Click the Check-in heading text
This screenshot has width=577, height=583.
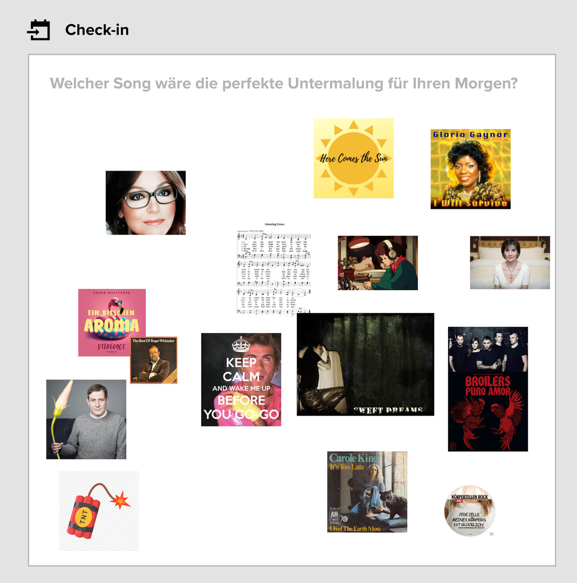click(97, 30)
